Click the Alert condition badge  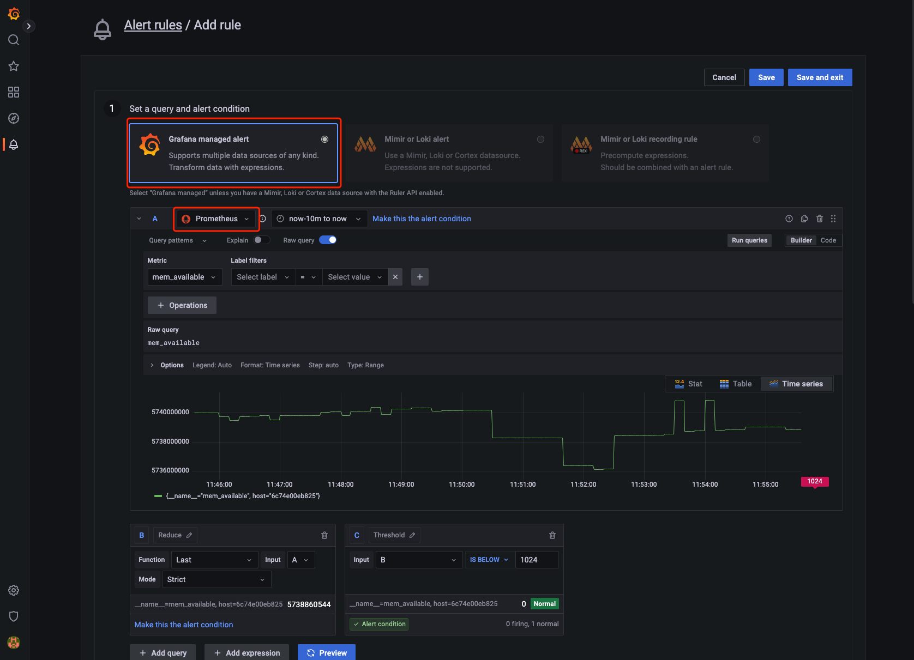click(x=379, y=624)
